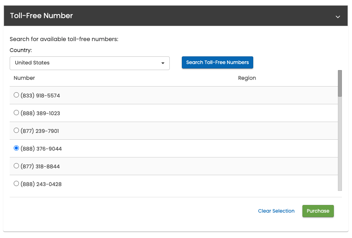Select radio button for (888) 243-0428
The width and height of the screenshot is (352, 238).
(16, 184)
